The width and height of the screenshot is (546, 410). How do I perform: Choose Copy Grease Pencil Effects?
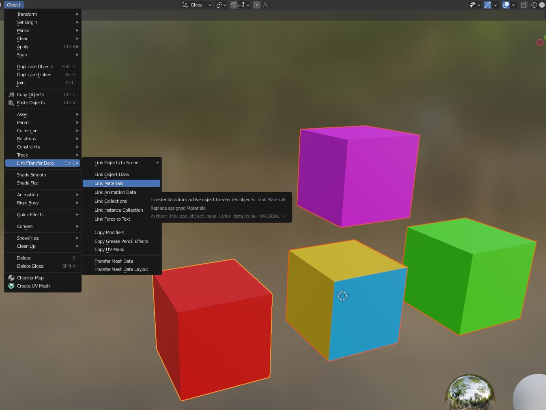122,241
